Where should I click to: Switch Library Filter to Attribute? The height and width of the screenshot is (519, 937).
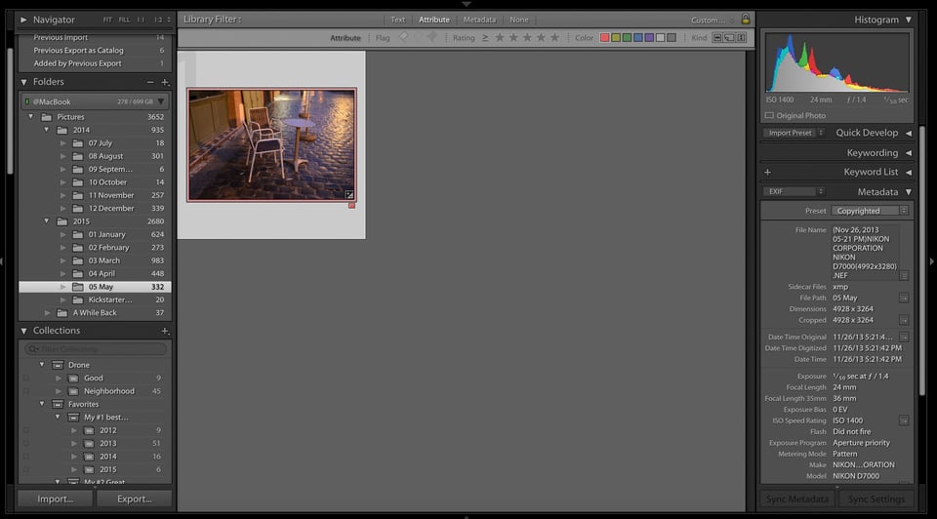tap(433, 20)
